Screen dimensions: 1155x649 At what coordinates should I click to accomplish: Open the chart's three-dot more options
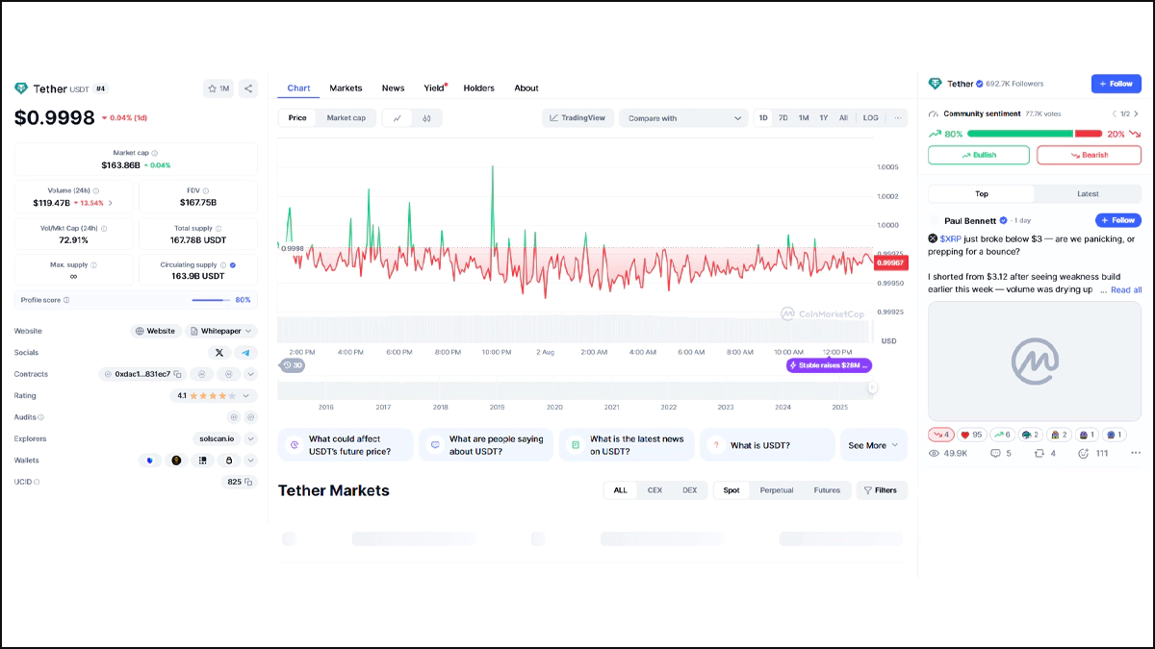click(x=899, y=118)
